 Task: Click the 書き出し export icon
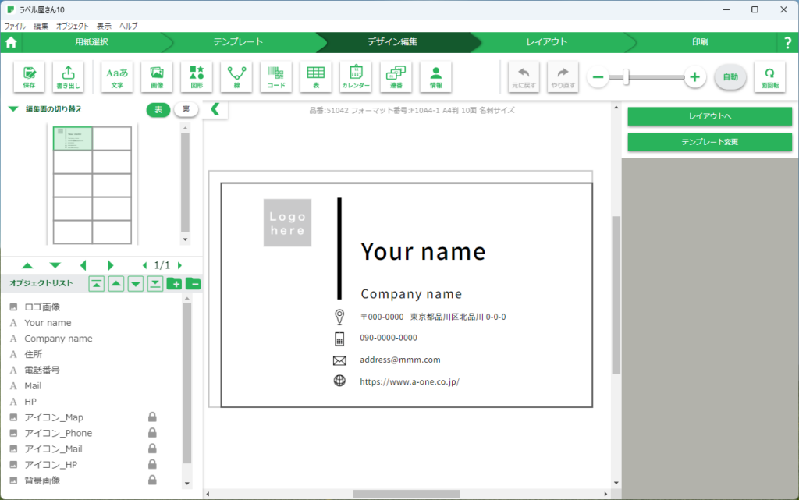pos(69,76)
